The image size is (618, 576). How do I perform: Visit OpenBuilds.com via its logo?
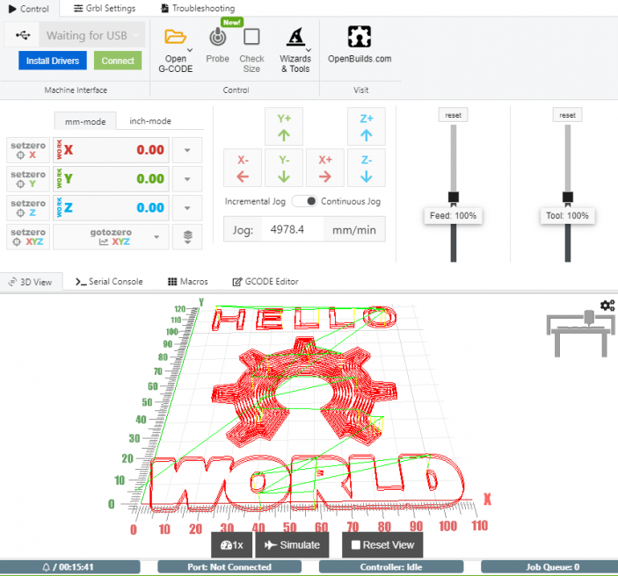coord(360,36)
